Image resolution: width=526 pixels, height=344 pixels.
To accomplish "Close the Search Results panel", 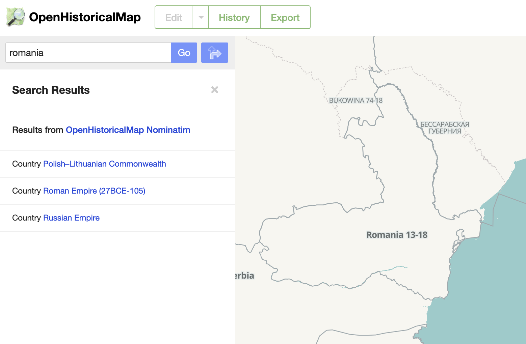I will 215,90.
